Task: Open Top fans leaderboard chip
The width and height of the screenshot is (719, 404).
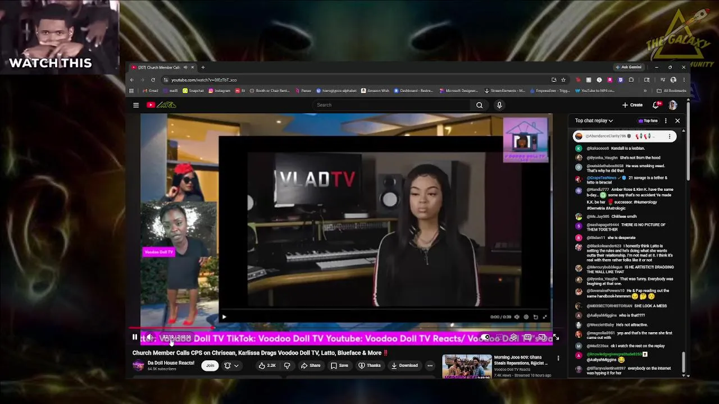Action: [648, 121]
